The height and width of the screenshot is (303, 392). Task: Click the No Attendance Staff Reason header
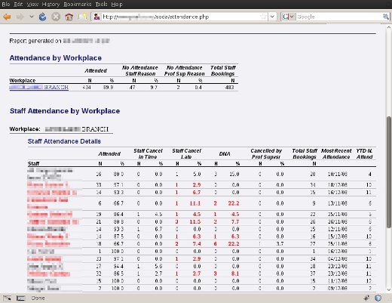click(x=140, y=71)
